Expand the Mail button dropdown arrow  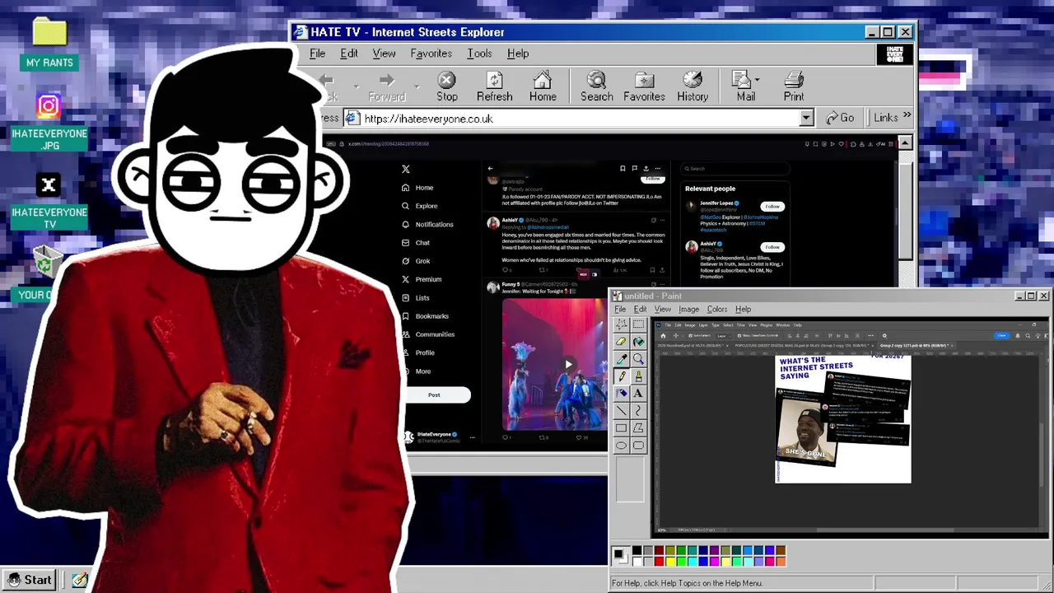(757, 81)
